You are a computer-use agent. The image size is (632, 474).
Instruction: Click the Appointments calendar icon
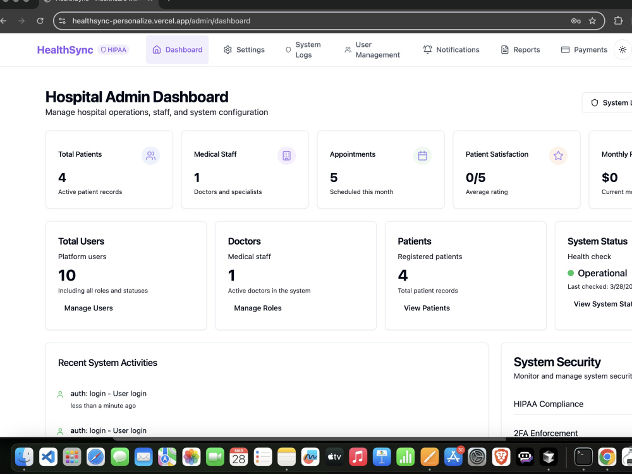(422, 155)
